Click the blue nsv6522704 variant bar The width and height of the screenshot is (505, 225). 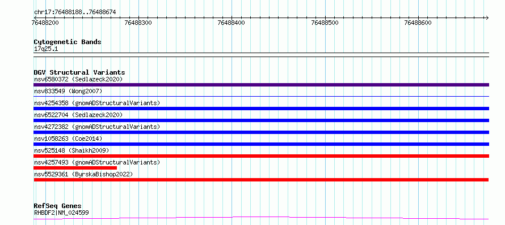point(261,120)
